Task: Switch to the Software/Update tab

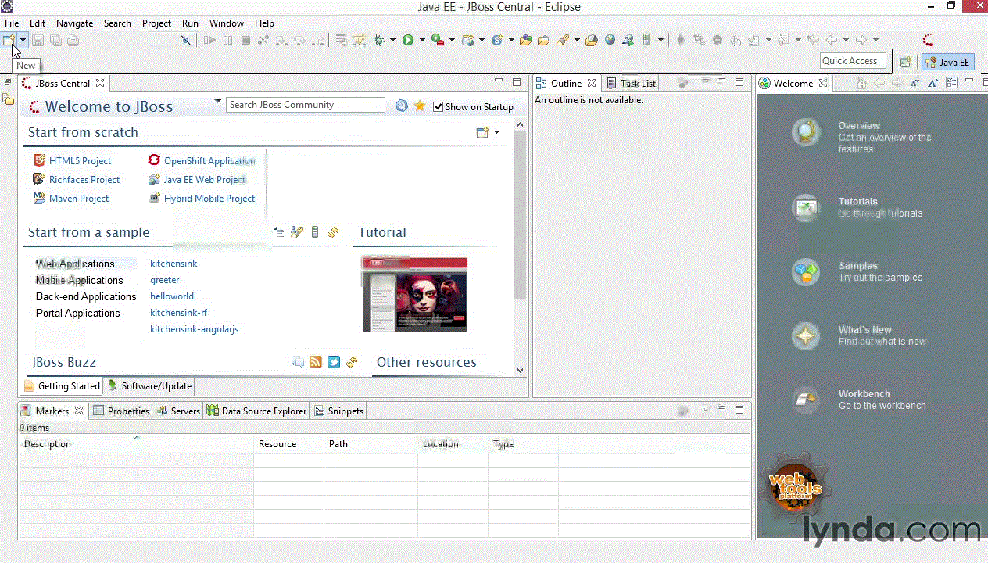Action: [x=149, y=385]
